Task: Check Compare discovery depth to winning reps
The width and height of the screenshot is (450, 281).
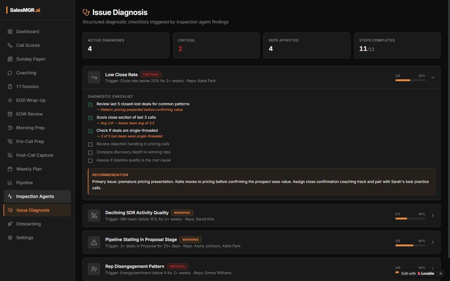Action: [90, 153]
